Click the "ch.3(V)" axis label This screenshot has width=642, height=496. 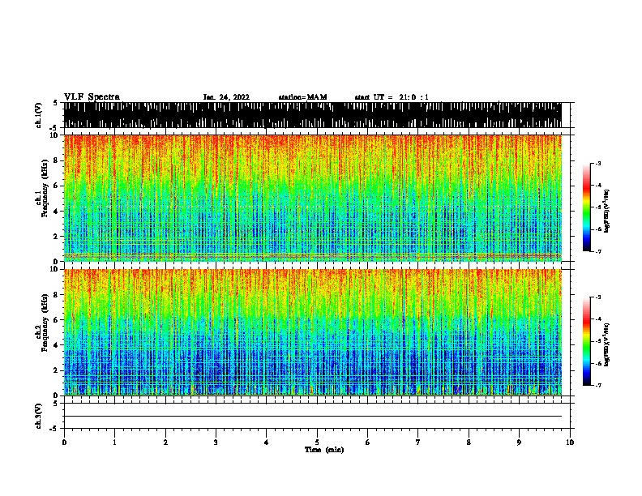[x=39, y=416]
